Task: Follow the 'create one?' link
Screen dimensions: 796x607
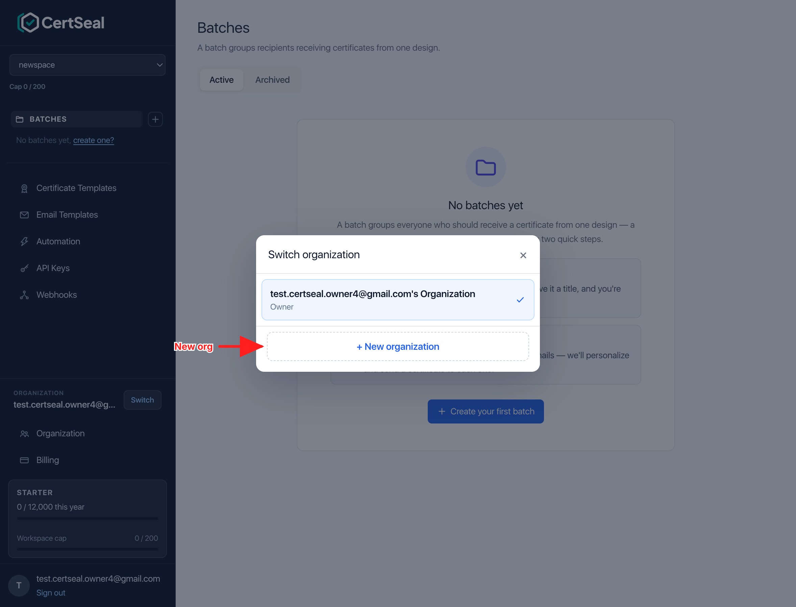Action: [94, 140]
